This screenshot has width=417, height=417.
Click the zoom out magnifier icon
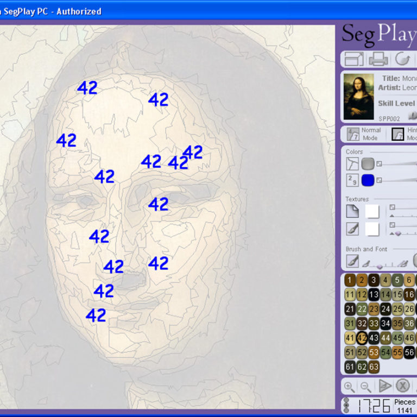pyautogui.click(x=366, y=387)
